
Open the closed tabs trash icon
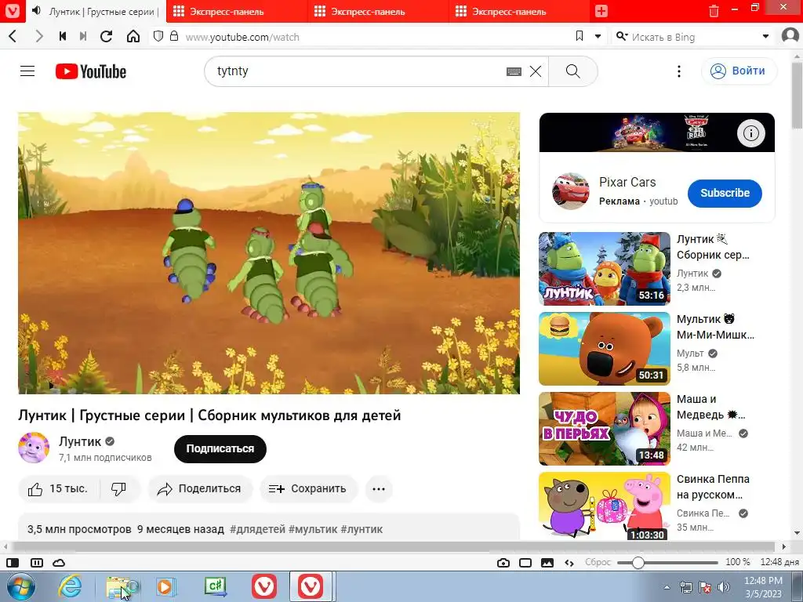(x=714, y=11)
